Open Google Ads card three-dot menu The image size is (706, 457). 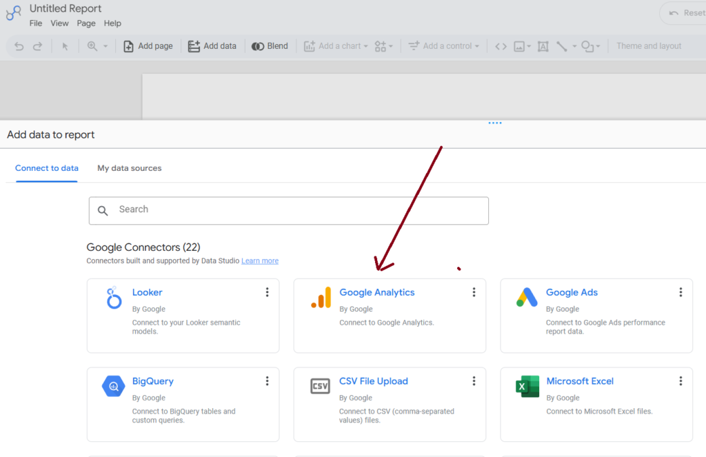tap(680, 292)
